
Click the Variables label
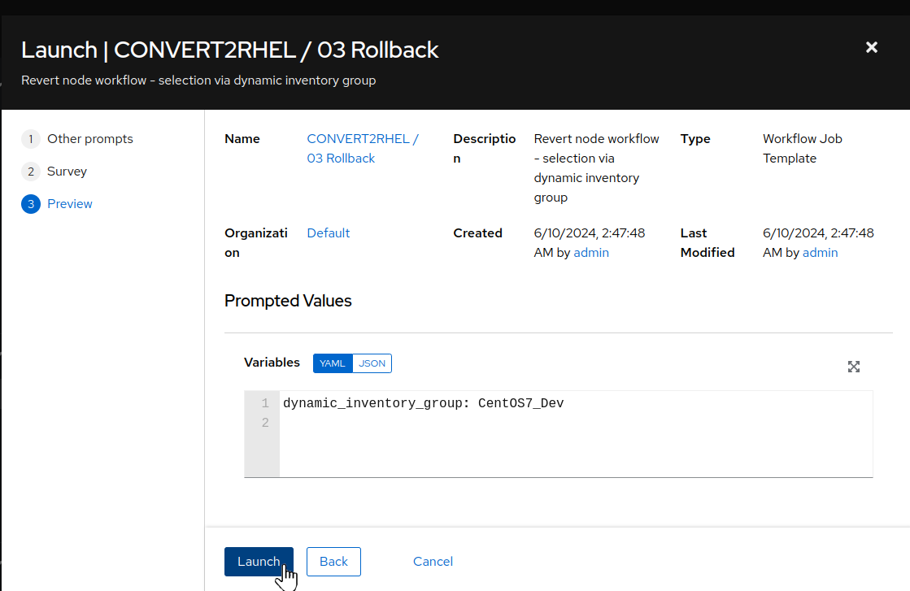point(272,363)
